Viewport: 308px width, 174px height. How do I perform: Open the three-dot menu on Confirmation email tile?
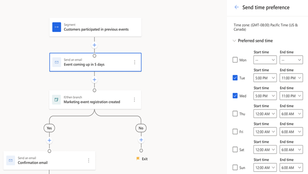point(88,160)
